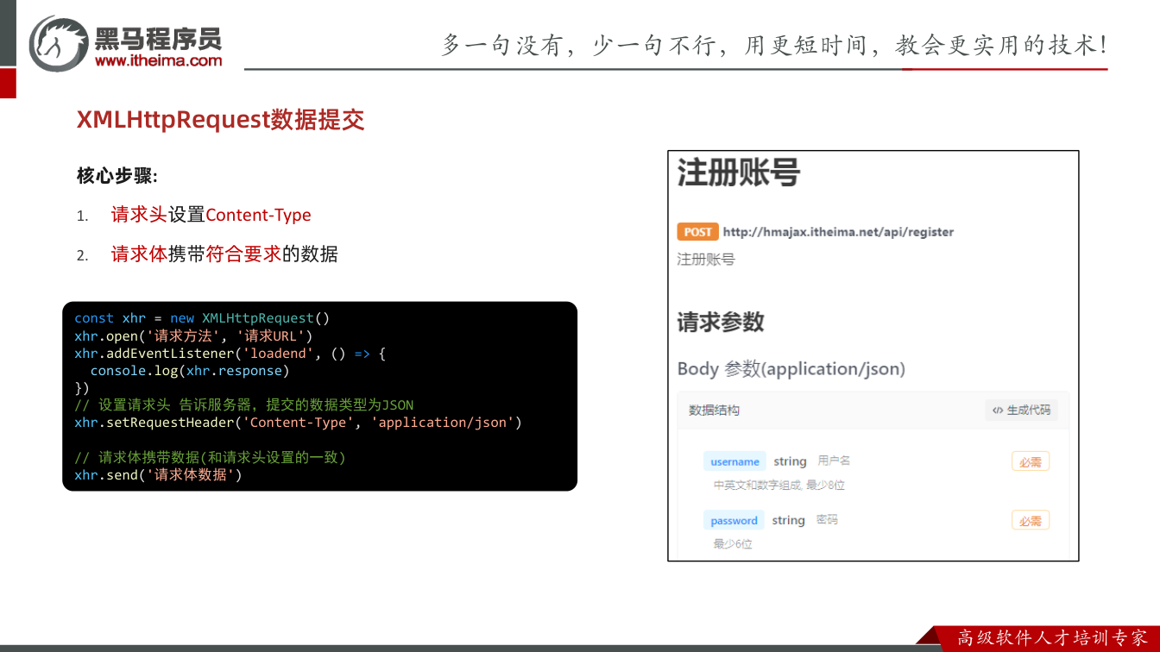Click the 生成代码 button
Image resolution: width=1160 pixels, height=652 pixels.
pos(1021,411)
